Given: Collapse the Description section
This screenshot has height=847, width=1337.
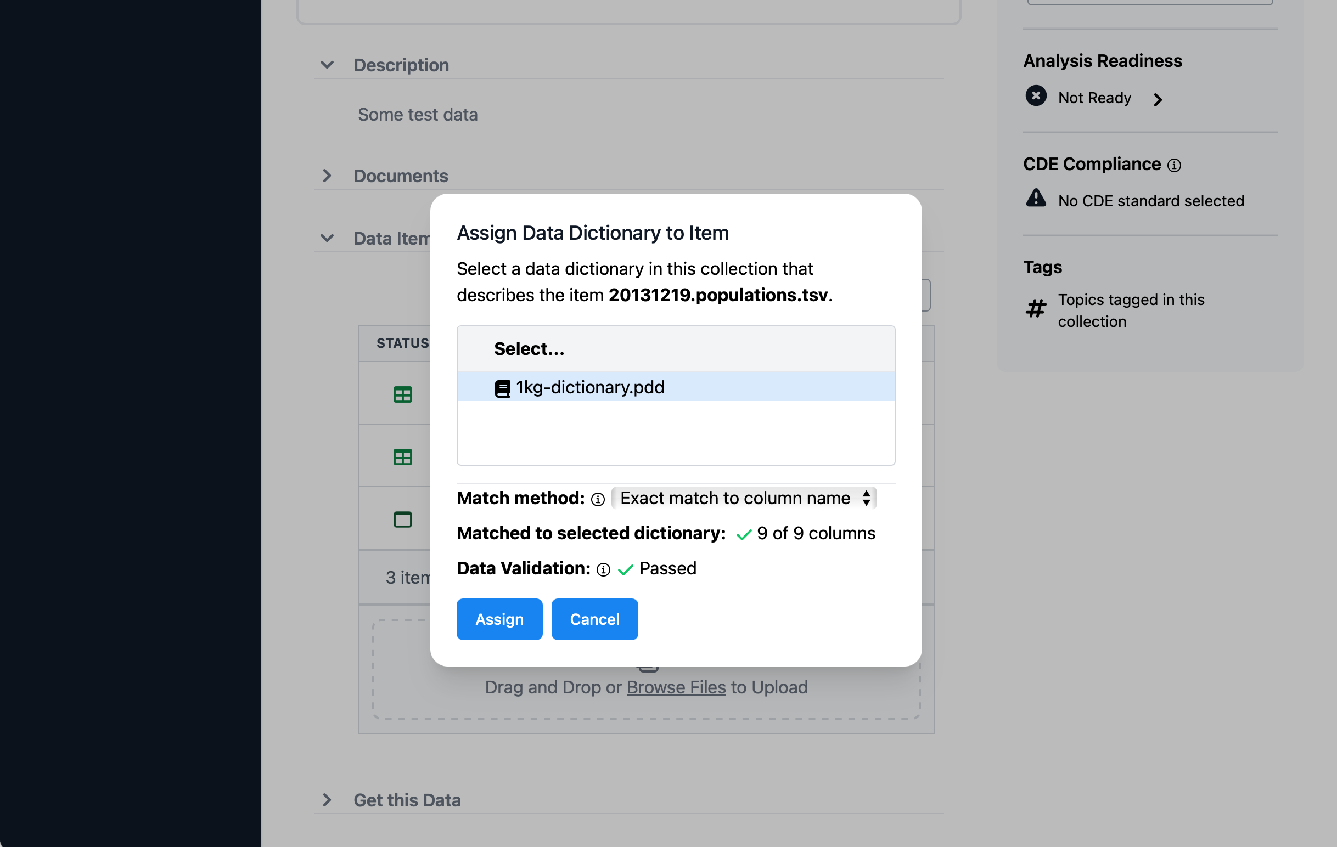Looking at the screenshot, I should (x=327, y=64).
